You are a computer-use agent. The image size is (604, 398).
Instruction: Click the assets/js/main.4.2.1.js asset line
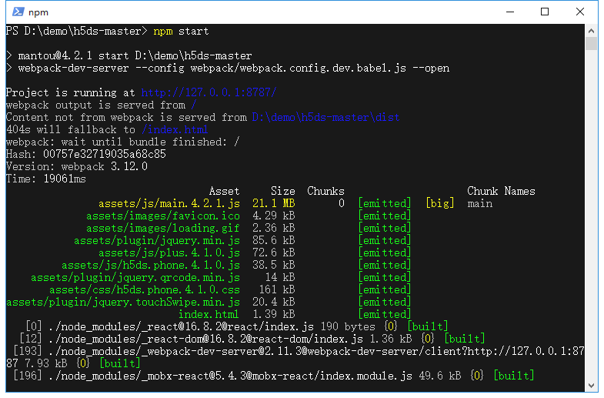click(169, 203)
